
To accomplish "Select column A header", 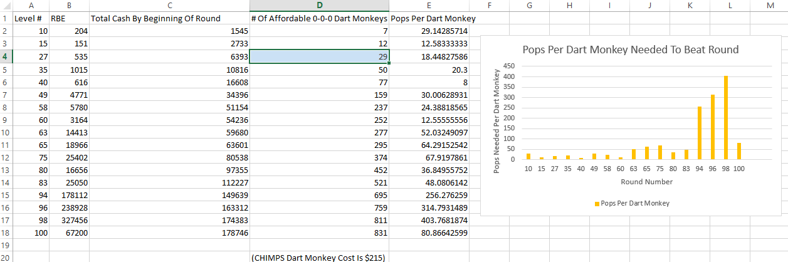I will tap(31, 6).
